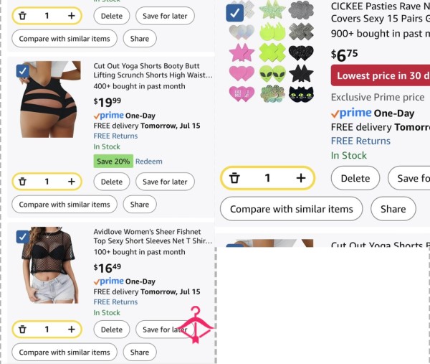Uncheck the CICKEE Pasties checkbox
This screenshot has width=430, height=364.
coord(235,13)
